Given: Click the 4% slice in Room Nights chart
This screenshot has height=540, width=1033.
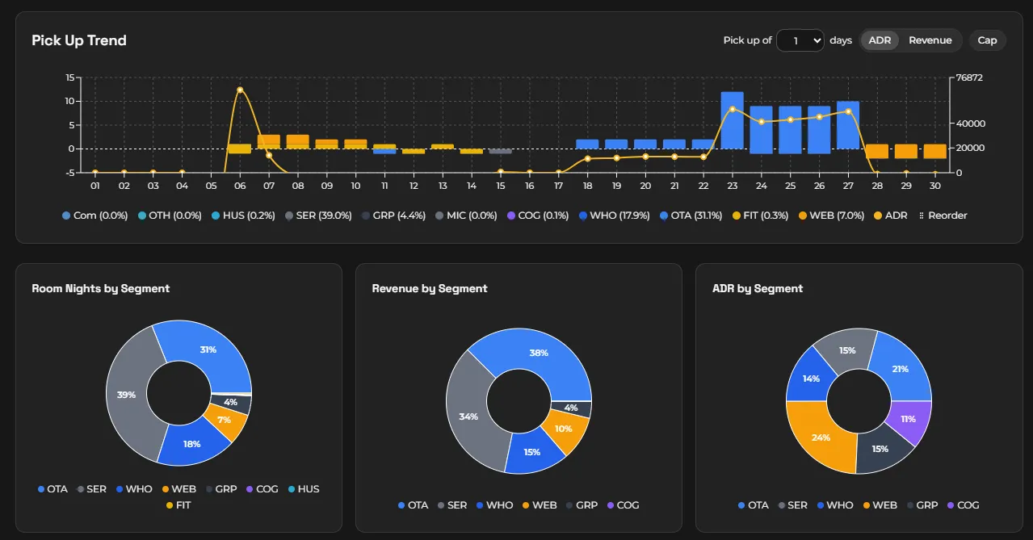Looking at the screenshot, I should pos(230,402).
